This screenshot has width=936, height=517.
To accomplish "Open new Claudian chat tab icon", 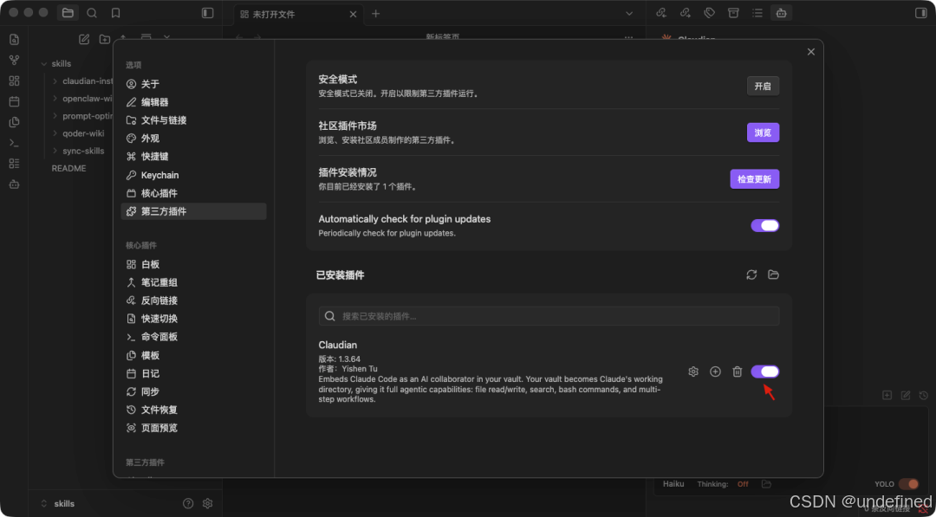I will tap(887, 395).
